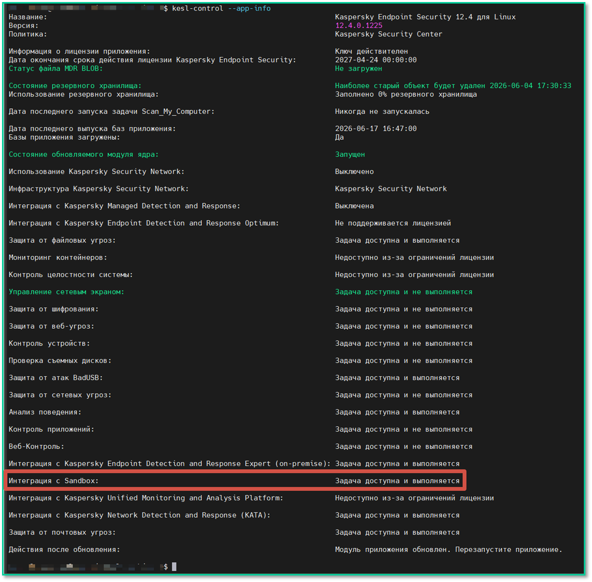Click the --app-info option text
The width and height of the screenshot is (592, 582).
pos(249,8)
